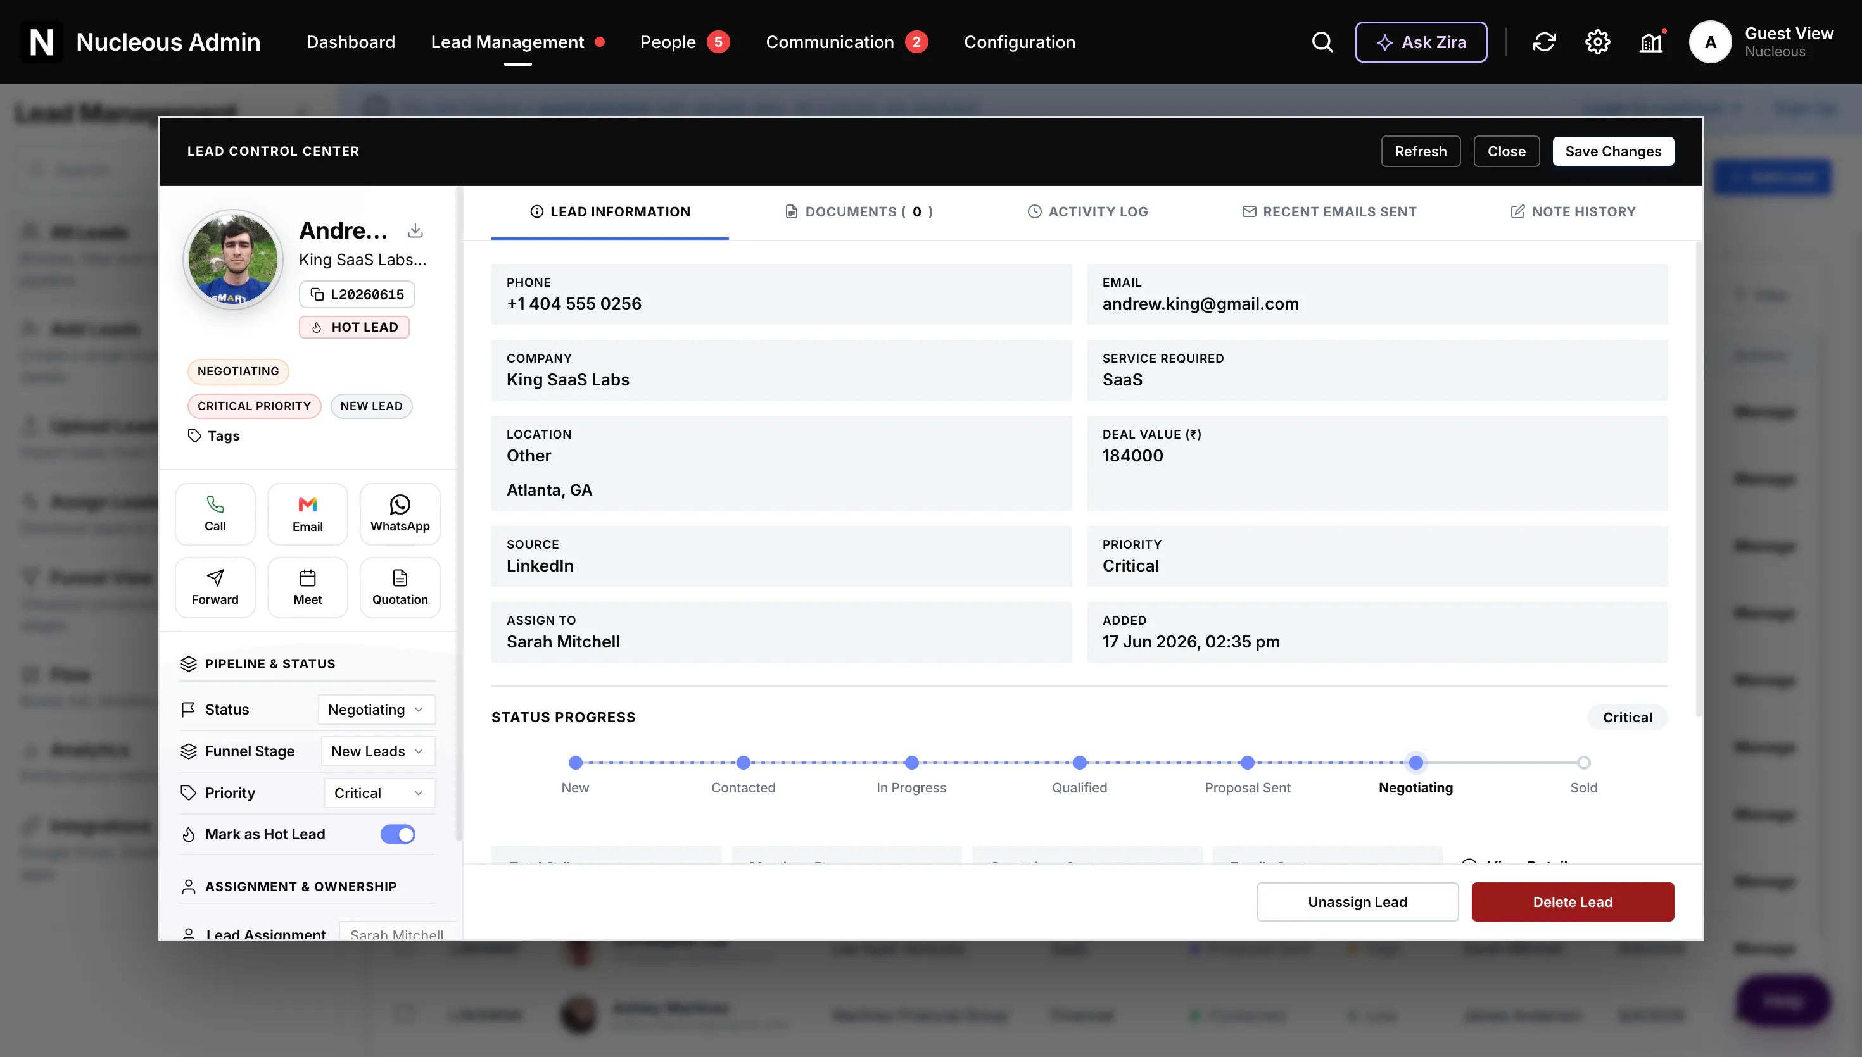Click the red Delete Lead button
This screenshot has width=1862, height=1057.
pos(1572,902)
